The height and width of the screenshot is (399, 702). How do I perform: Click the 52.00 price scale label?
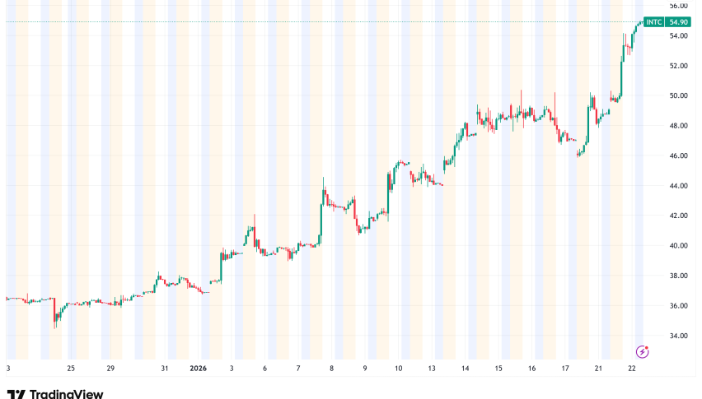[x=679, y=66]
